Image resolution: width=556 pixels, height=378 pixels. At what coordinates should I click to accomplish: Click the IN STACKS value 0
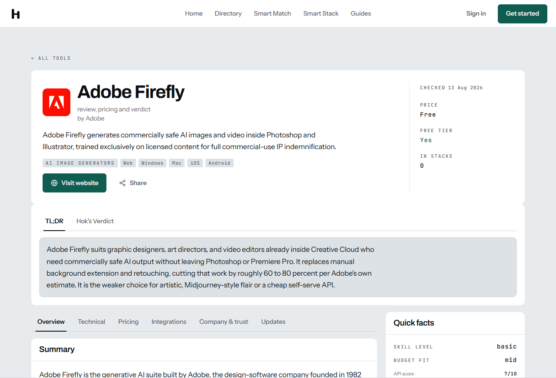click(422, 166)
